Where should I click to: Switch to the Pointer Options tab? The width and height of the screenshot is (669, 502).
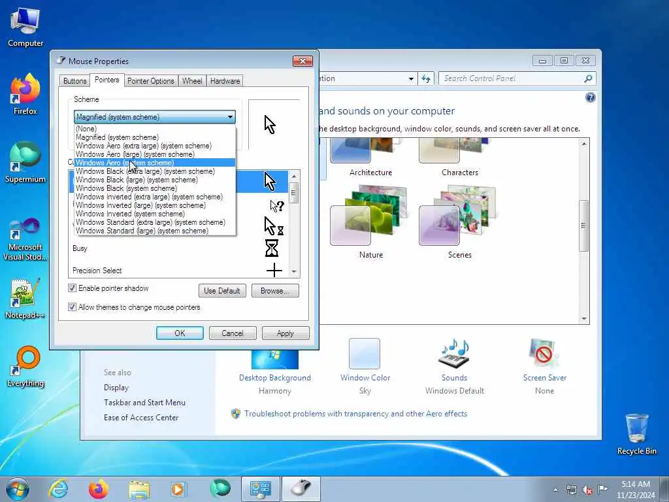(x=151, y=80)
